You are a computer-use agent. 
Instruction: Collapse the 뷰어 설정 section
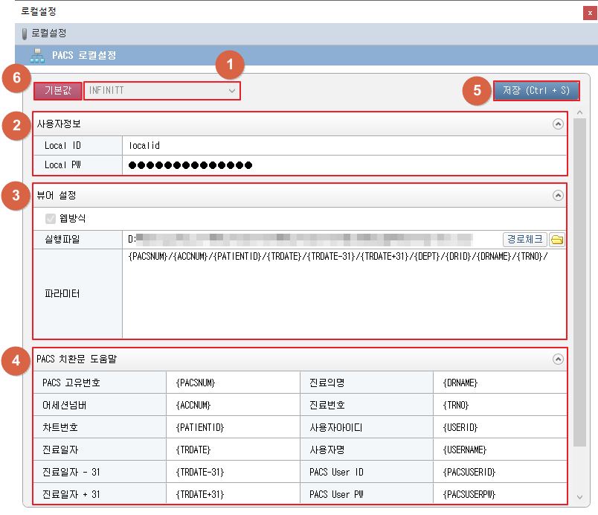558,196
